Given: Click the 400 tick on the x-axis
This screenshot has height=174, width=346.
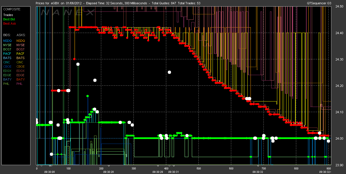Looking at the screenshot, I should (166, 169).
